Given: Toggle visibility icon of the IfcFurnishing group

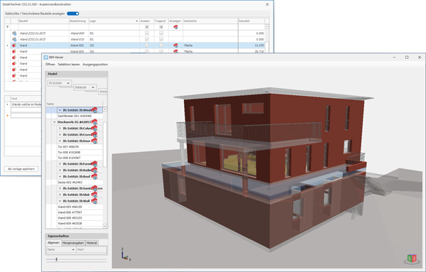Looking at the screenshot, I should [94, 164].
